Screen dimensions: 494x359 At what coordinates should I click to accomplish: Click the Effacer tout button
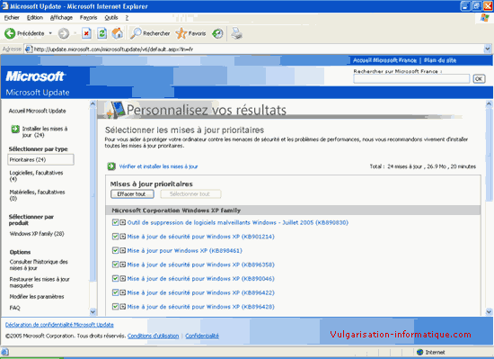[x=132, y=194]
